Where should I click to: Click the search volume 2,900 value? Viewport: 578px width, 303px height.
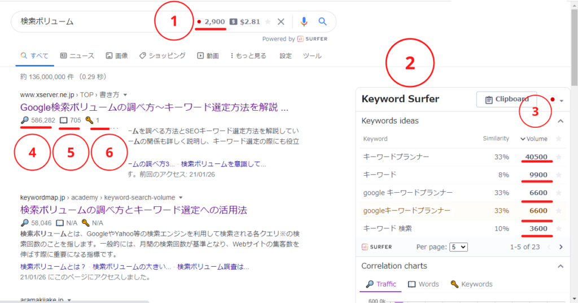214,22
